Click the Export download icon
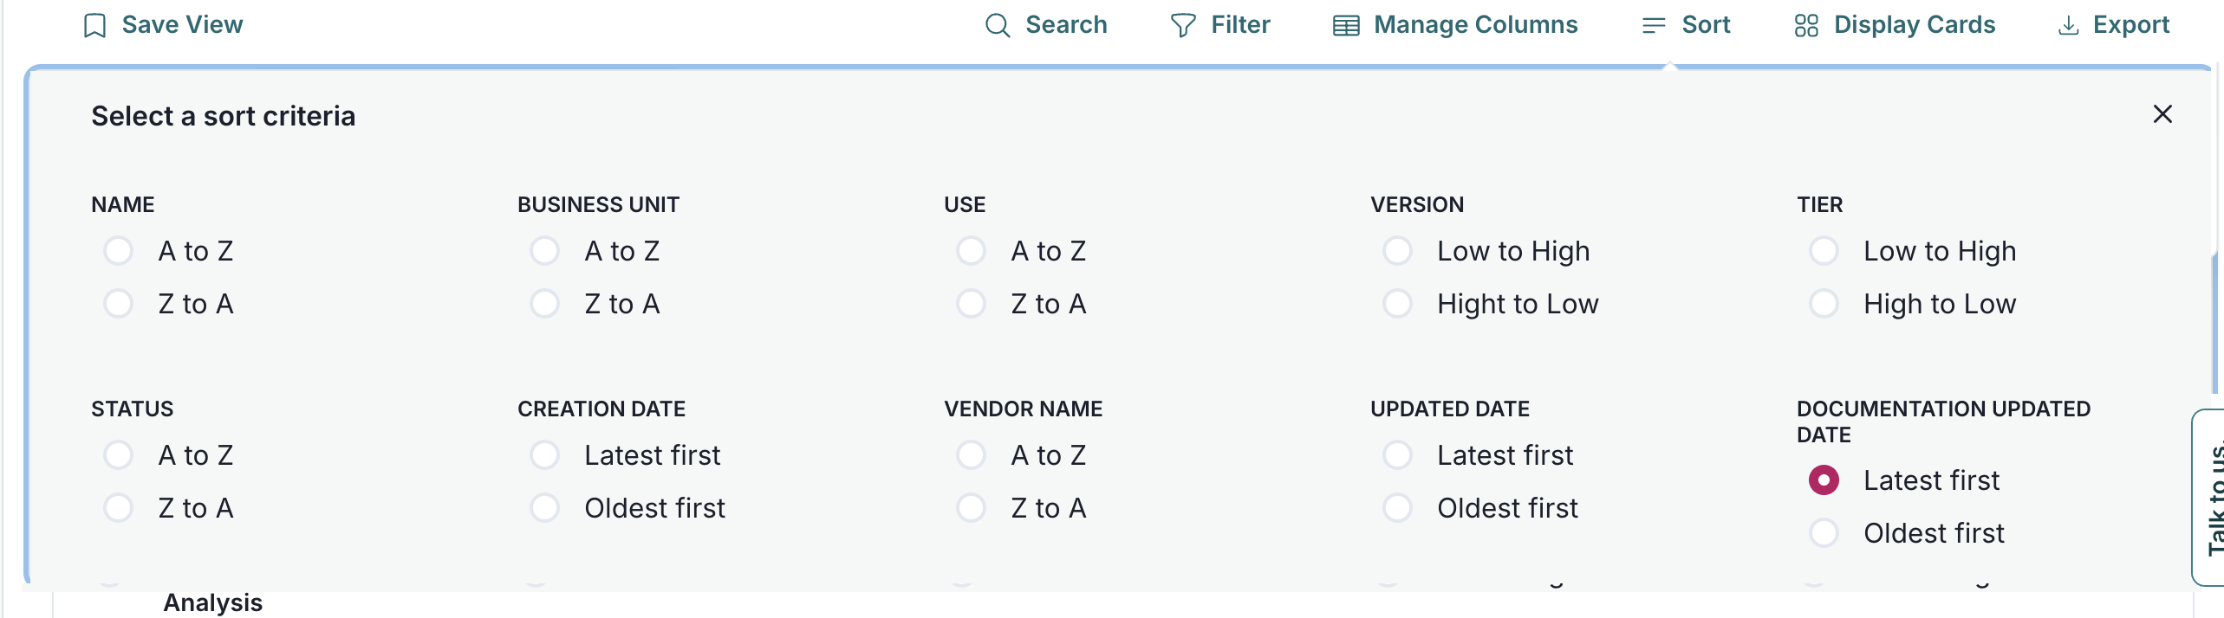This screenshot has width=2224, height=618. (x=2067, y=24)
